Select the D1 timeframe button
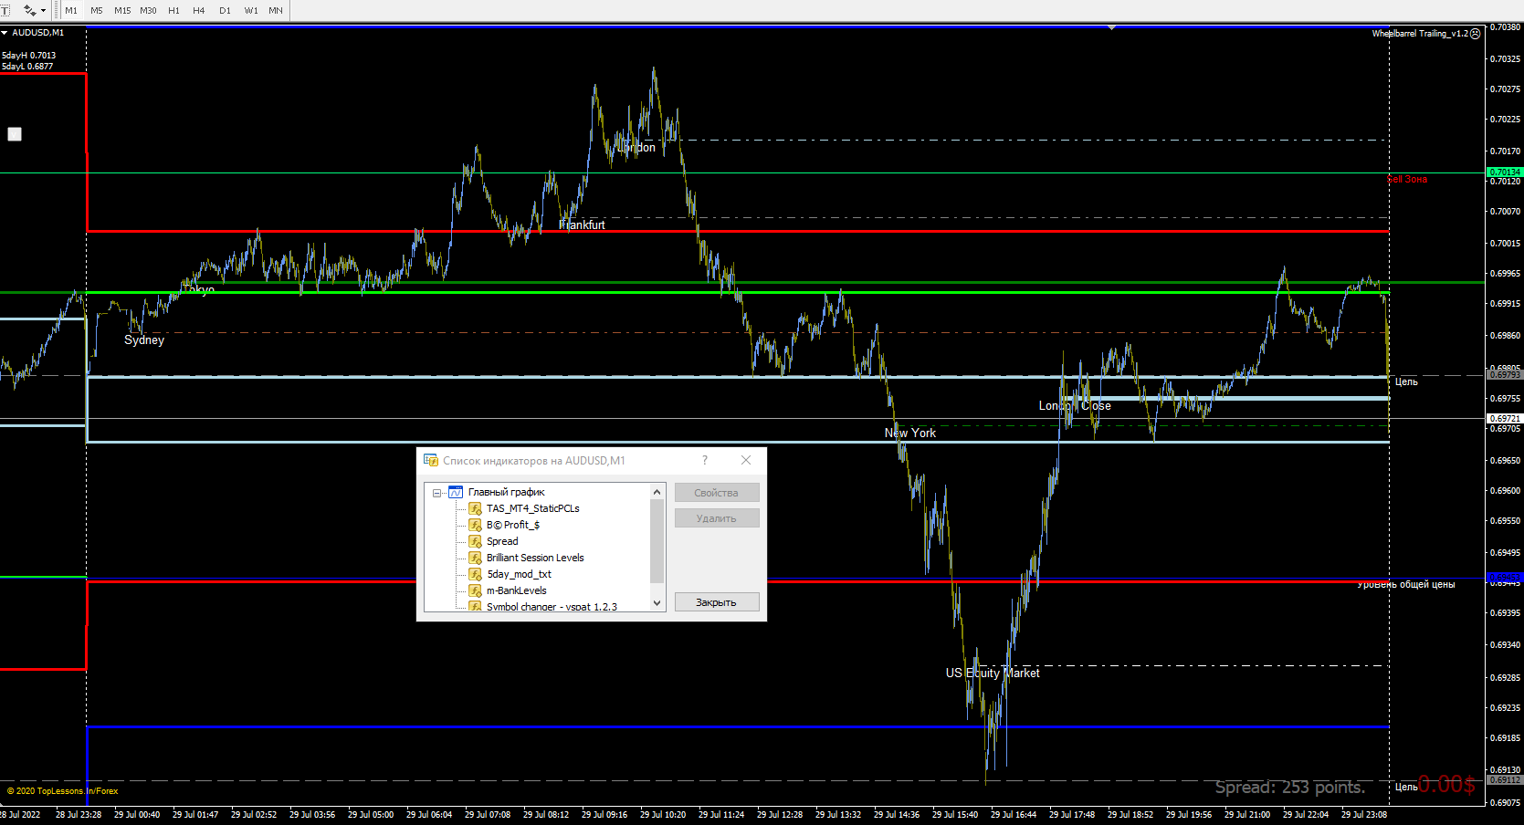Viewport: 1524px width, 825px height. click(225, 10)
